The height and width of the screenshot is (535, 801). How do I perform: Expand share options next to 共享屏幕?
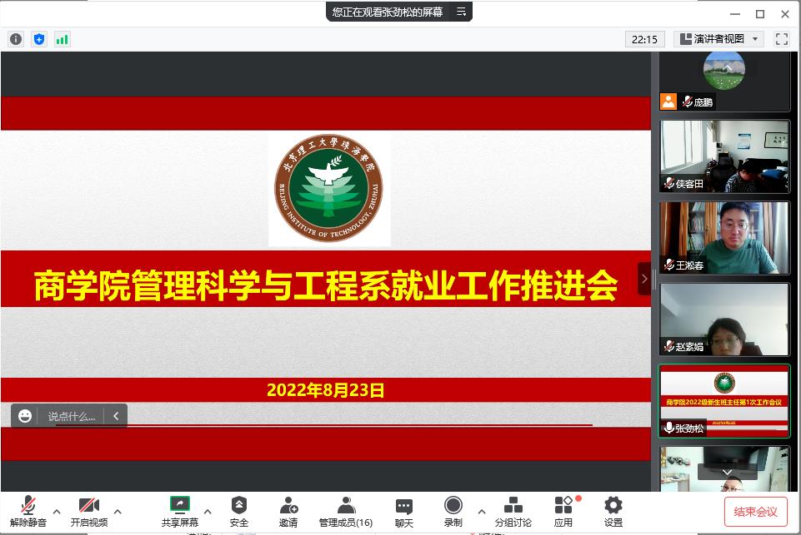(208, 512)
